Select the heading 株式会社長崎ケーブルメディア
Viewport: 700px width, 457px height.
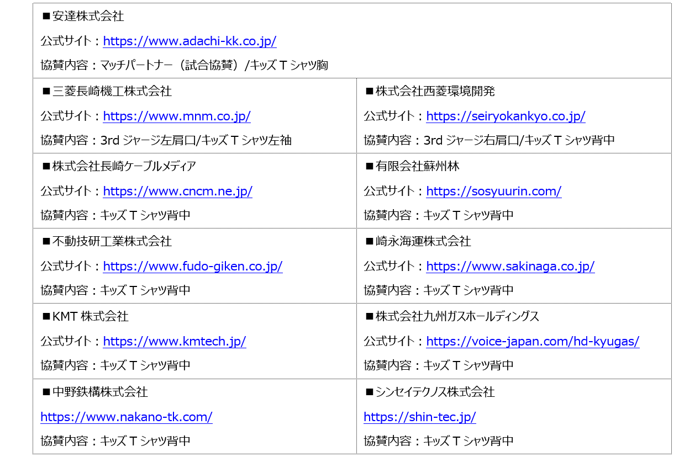coord(124,166)
